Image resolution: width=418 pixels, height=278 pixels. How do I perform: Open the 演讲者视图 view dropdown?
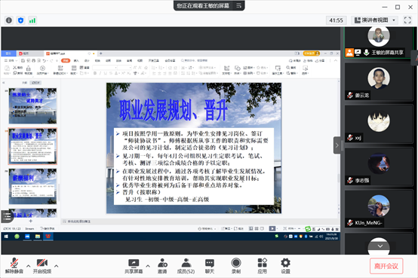(374, 20)
